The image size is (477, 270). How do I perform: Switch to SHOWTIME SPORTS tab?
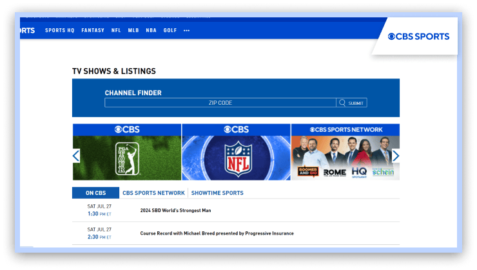(217, 193)
